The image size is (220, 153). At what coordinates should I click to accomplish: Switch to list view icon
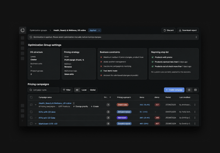pos(189,90)
